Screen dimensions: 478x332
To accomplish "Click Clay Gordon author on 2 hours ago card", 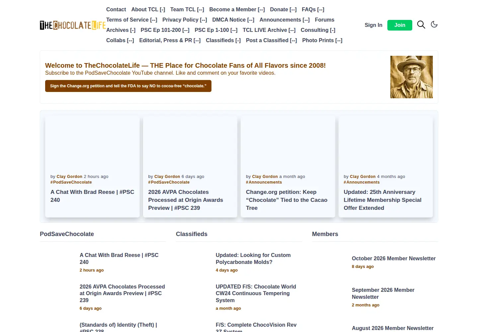I will click(x=69, y=177).
